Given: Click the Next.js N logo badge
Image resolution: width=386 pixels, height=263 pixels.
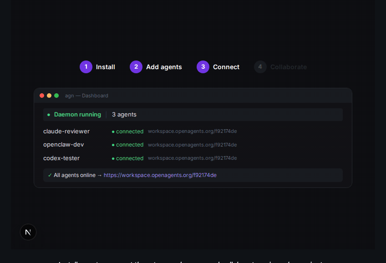Looking at the screenshot, I should [28, 232].
